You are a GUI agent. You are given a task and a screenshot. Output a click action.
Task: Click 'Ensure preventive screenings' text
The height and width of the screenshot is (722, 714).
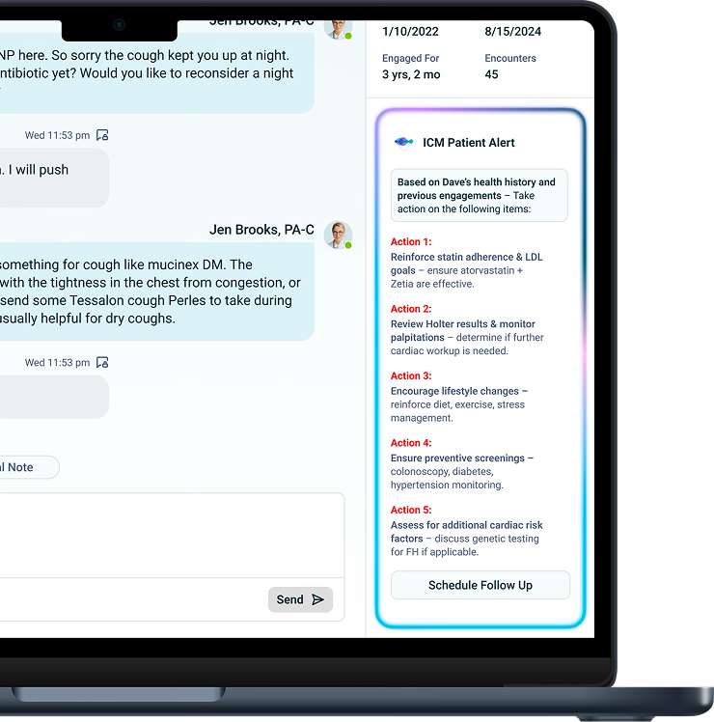(x=457, y=458)
